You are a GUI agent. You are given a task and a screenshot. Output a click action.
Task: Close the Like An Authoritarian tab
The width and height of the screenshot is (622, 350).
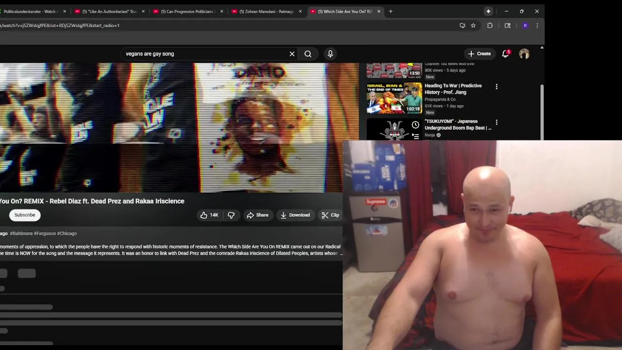(x=143, y=11)
